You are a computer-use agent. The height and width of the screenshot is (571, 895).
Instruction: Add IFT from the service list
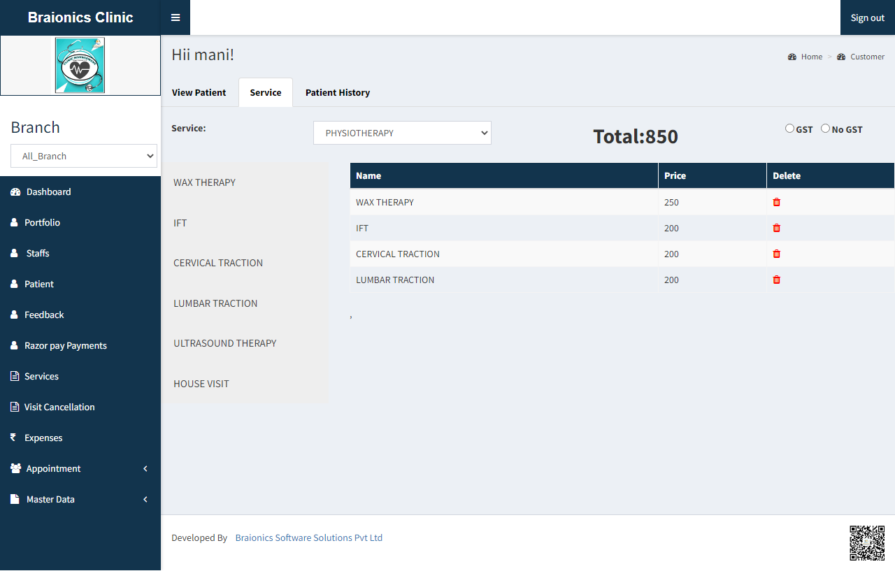pos(180,223)
